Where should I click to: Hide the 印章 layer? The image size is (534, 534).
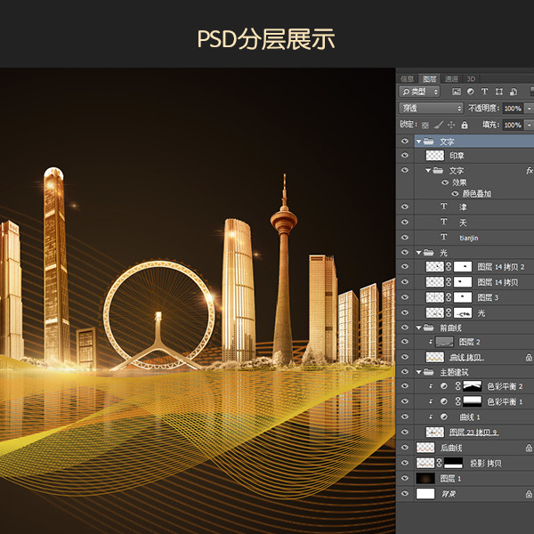(405, 155)
